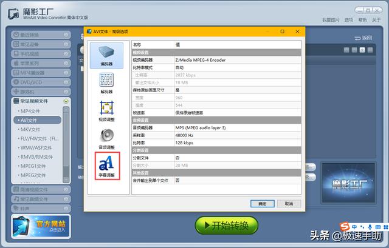Select MPEG1文件 in the format list
389x248 pixels.
33,166
